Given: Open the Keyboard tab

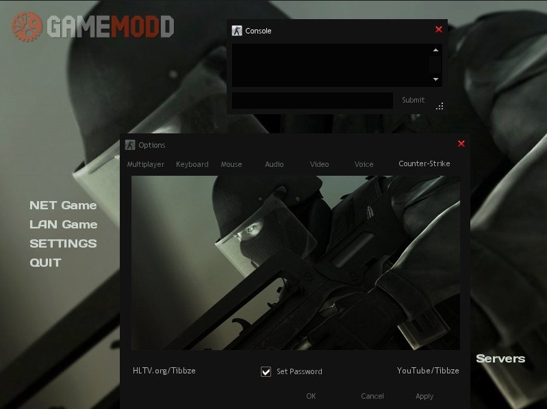Looking at the screenshot, I should point(192,164).
